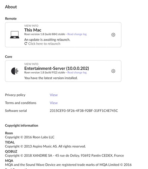Click the 'Click here to relaunch' text
This screenshot has width=148, height=169.
tap(44, 44)
